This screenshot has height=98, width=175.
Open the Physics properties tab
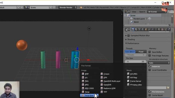click(x=169, y=29)
